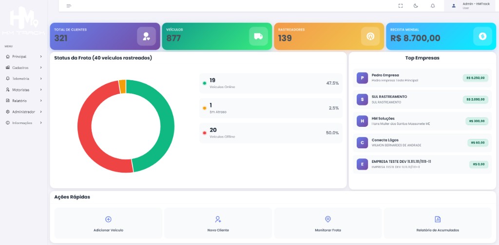The image size is (499, 245).
Task: Click the 50.0% offline percentage
Action: point(332,133)
